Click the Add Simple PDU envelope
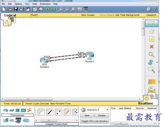164x127 pixels. click(x=152, y=82)
